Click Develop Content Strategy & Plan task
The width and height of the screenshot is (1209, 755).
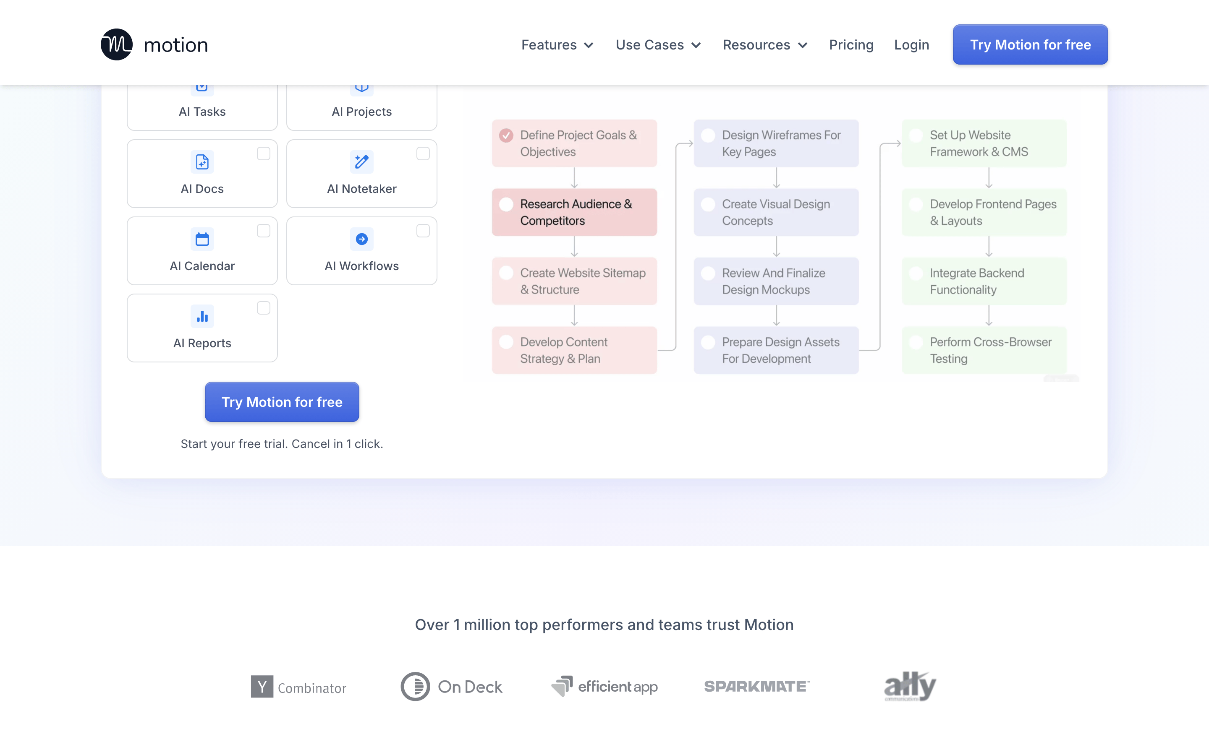tap(574, 350)
